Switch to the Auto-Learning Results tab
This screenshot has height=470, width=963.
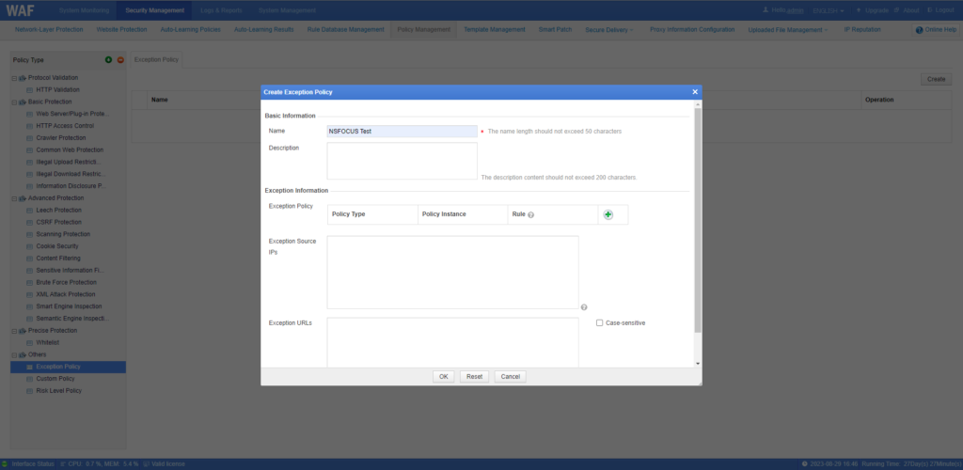point(263,29)
